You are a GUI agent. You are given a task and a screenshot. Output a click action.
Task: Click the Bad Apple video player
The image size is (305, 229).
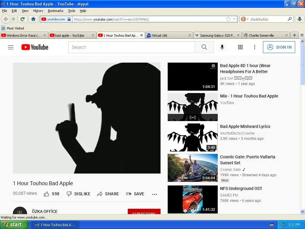pyautogui.click(x=87, y=118)
